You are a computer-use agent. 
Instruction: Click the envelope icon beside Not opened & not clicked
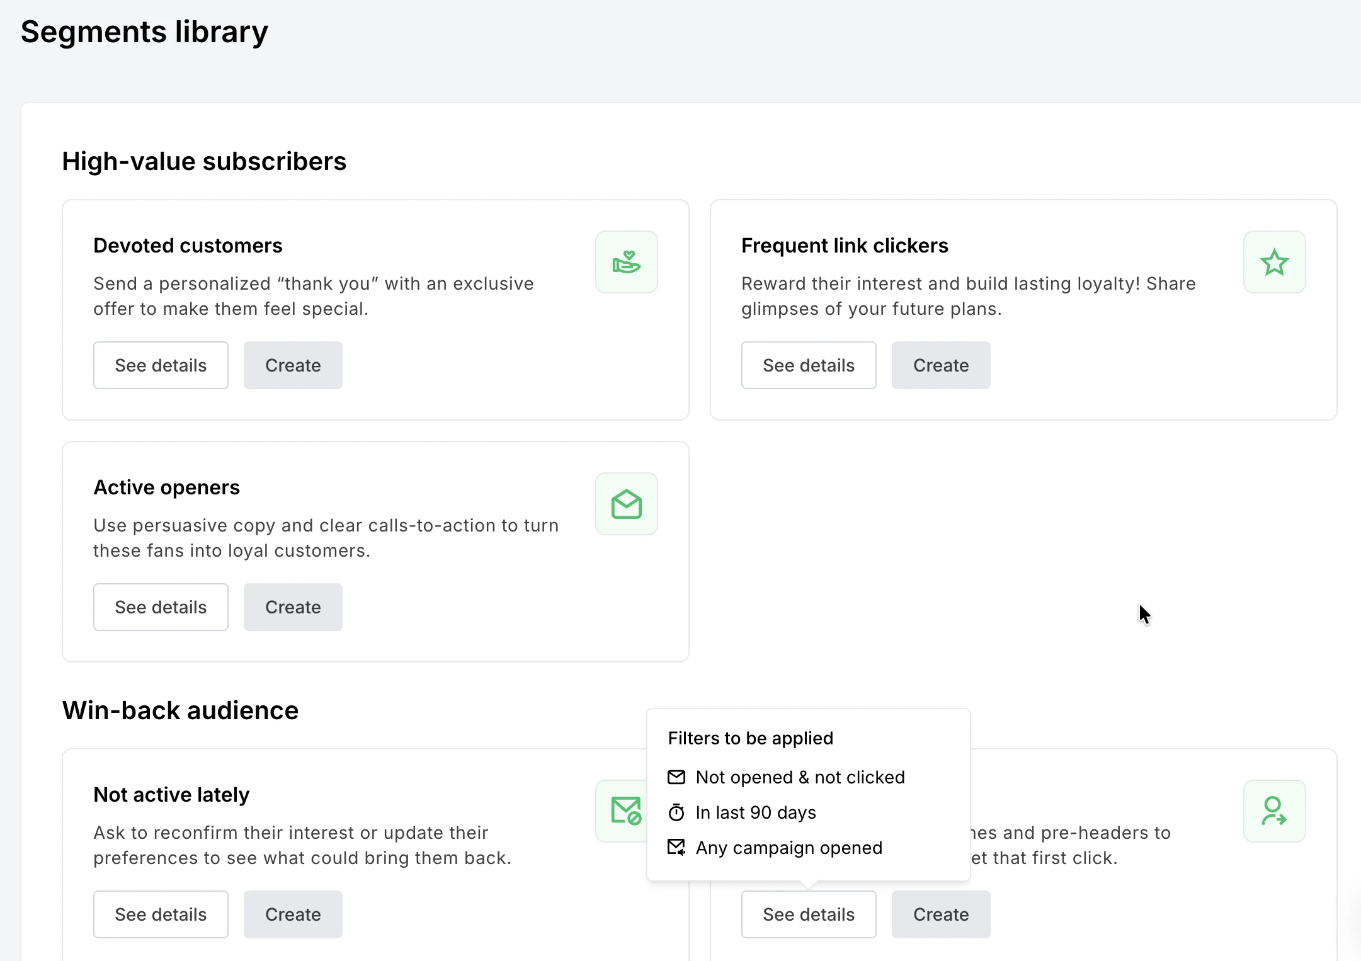click(676, 777)
